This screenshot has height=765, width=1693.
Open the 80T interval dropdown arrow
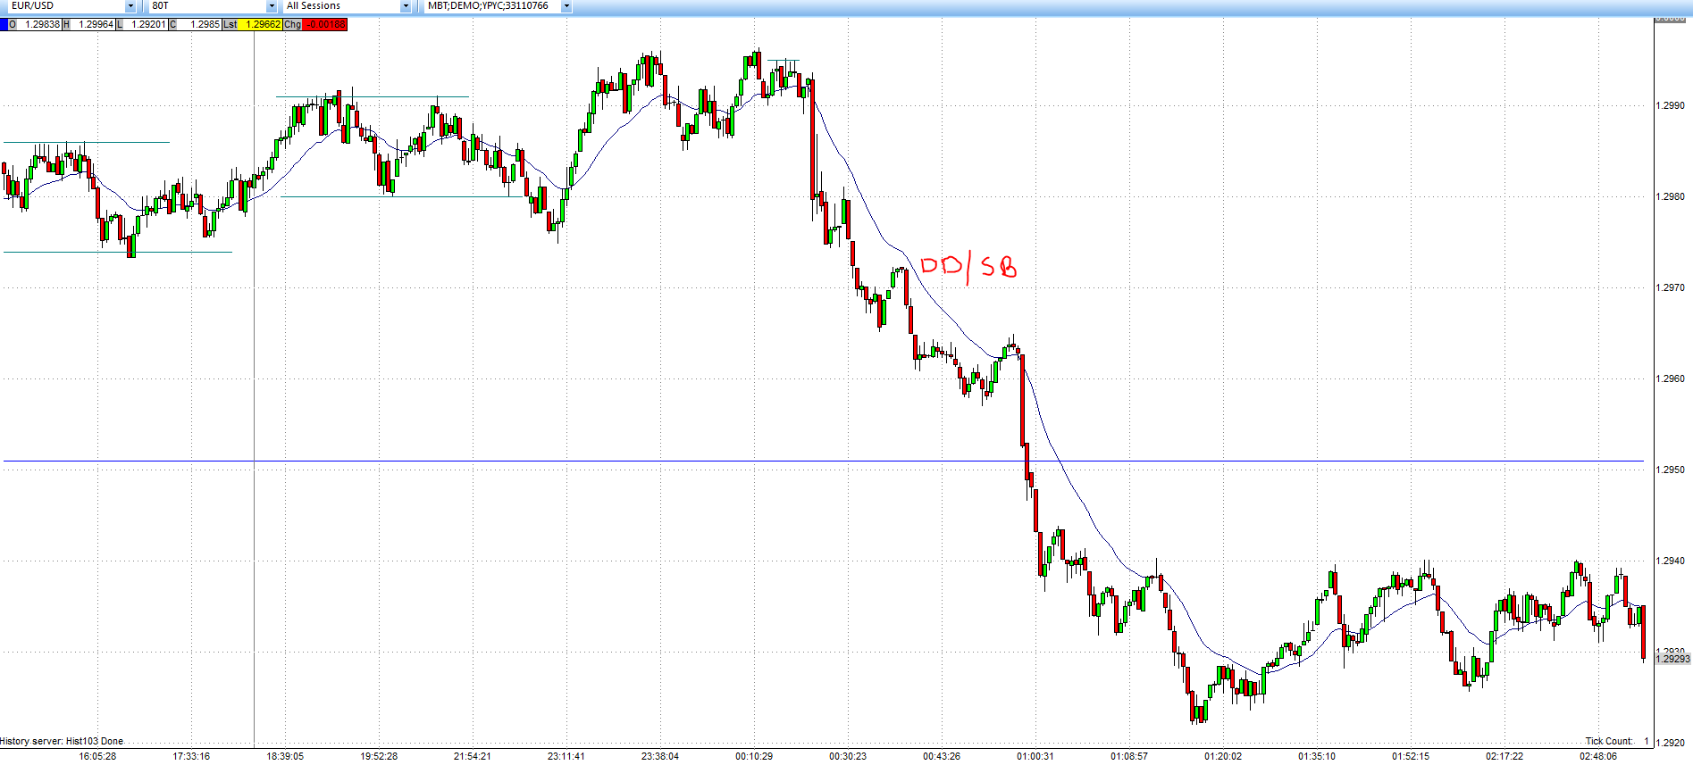272,6
